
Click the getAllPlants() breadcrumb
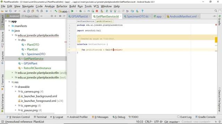[104, 21]
